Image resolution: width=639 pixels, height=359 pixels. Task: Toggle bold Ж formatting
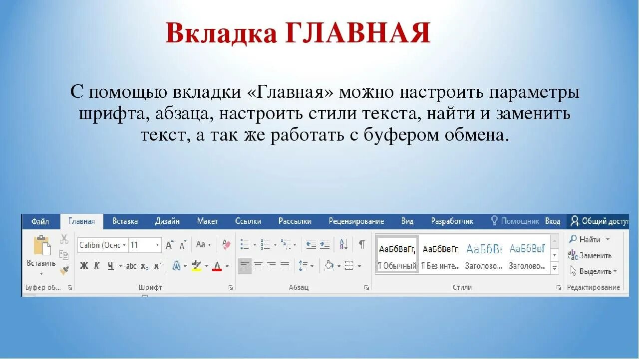(x=84, y=266)
